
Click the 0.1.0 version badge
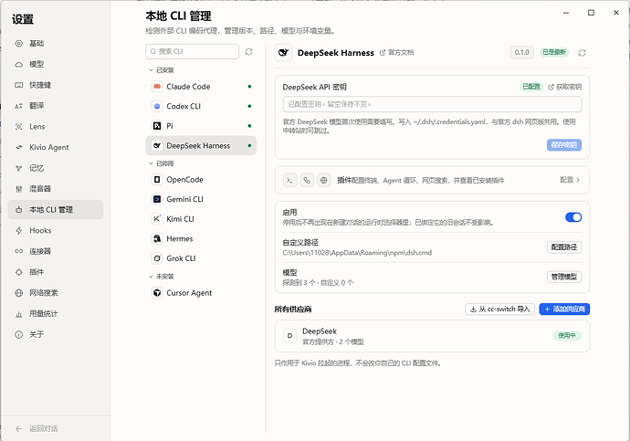[522, 53]
